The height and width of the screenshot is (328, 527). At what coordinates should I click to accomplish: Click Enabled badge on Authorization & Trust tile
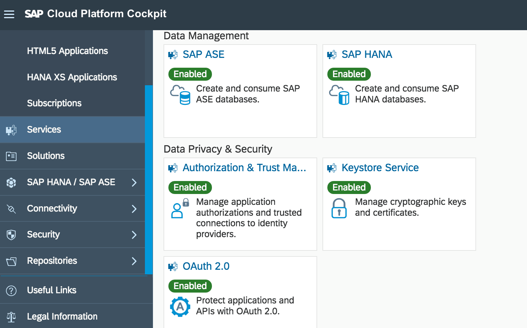[x=190, y=187]
